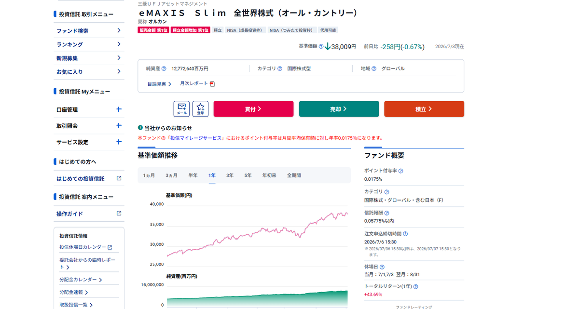Click chevron beside 分配金カレンダー

tap(100, 280)
